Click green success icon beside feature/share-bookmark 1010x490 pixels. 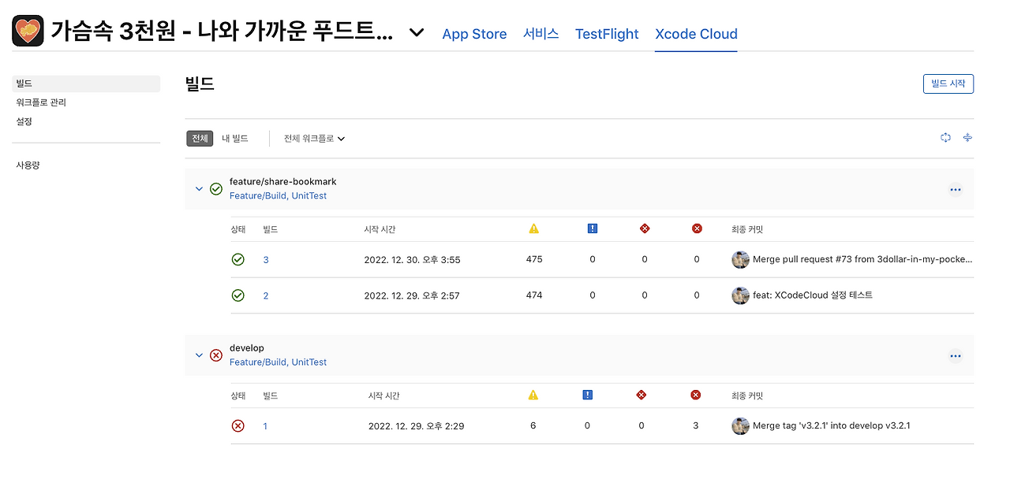click(x=216, y=189)
